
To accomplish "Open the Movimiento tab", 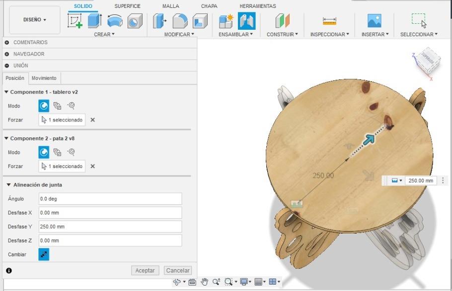I will [44, 78].
